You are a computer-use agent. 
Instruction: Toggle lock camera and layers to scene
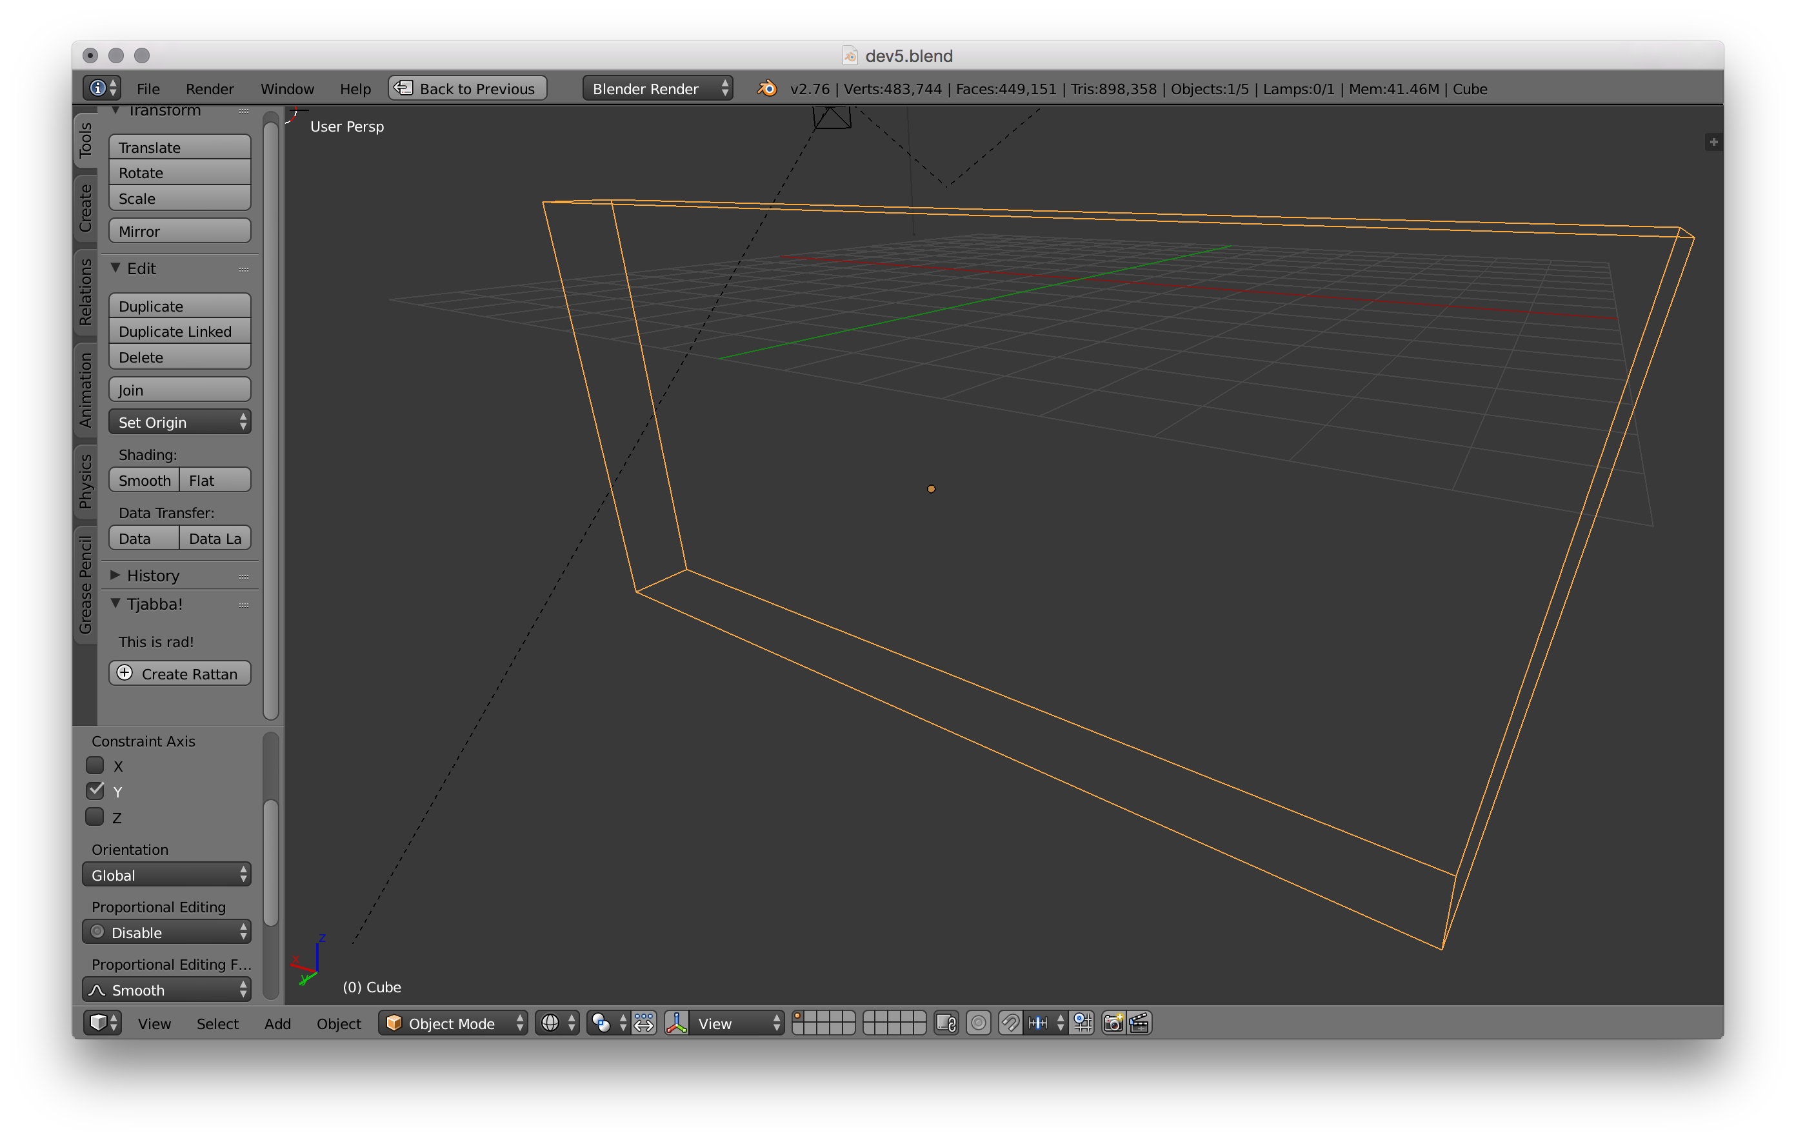tap(946, 1023)
